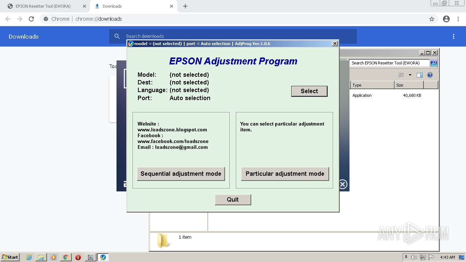The image size is (466, 262).
Task: Open Explorer help icon
Action: [430, 75]
